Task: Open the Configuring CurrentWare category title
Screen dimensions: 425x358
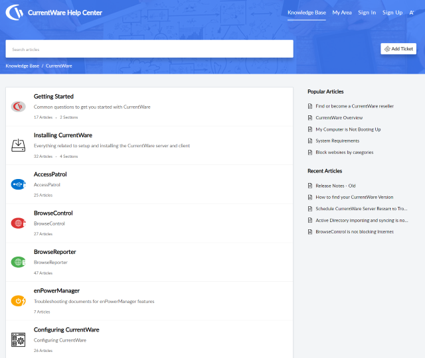Action: (x=66, y=329)
